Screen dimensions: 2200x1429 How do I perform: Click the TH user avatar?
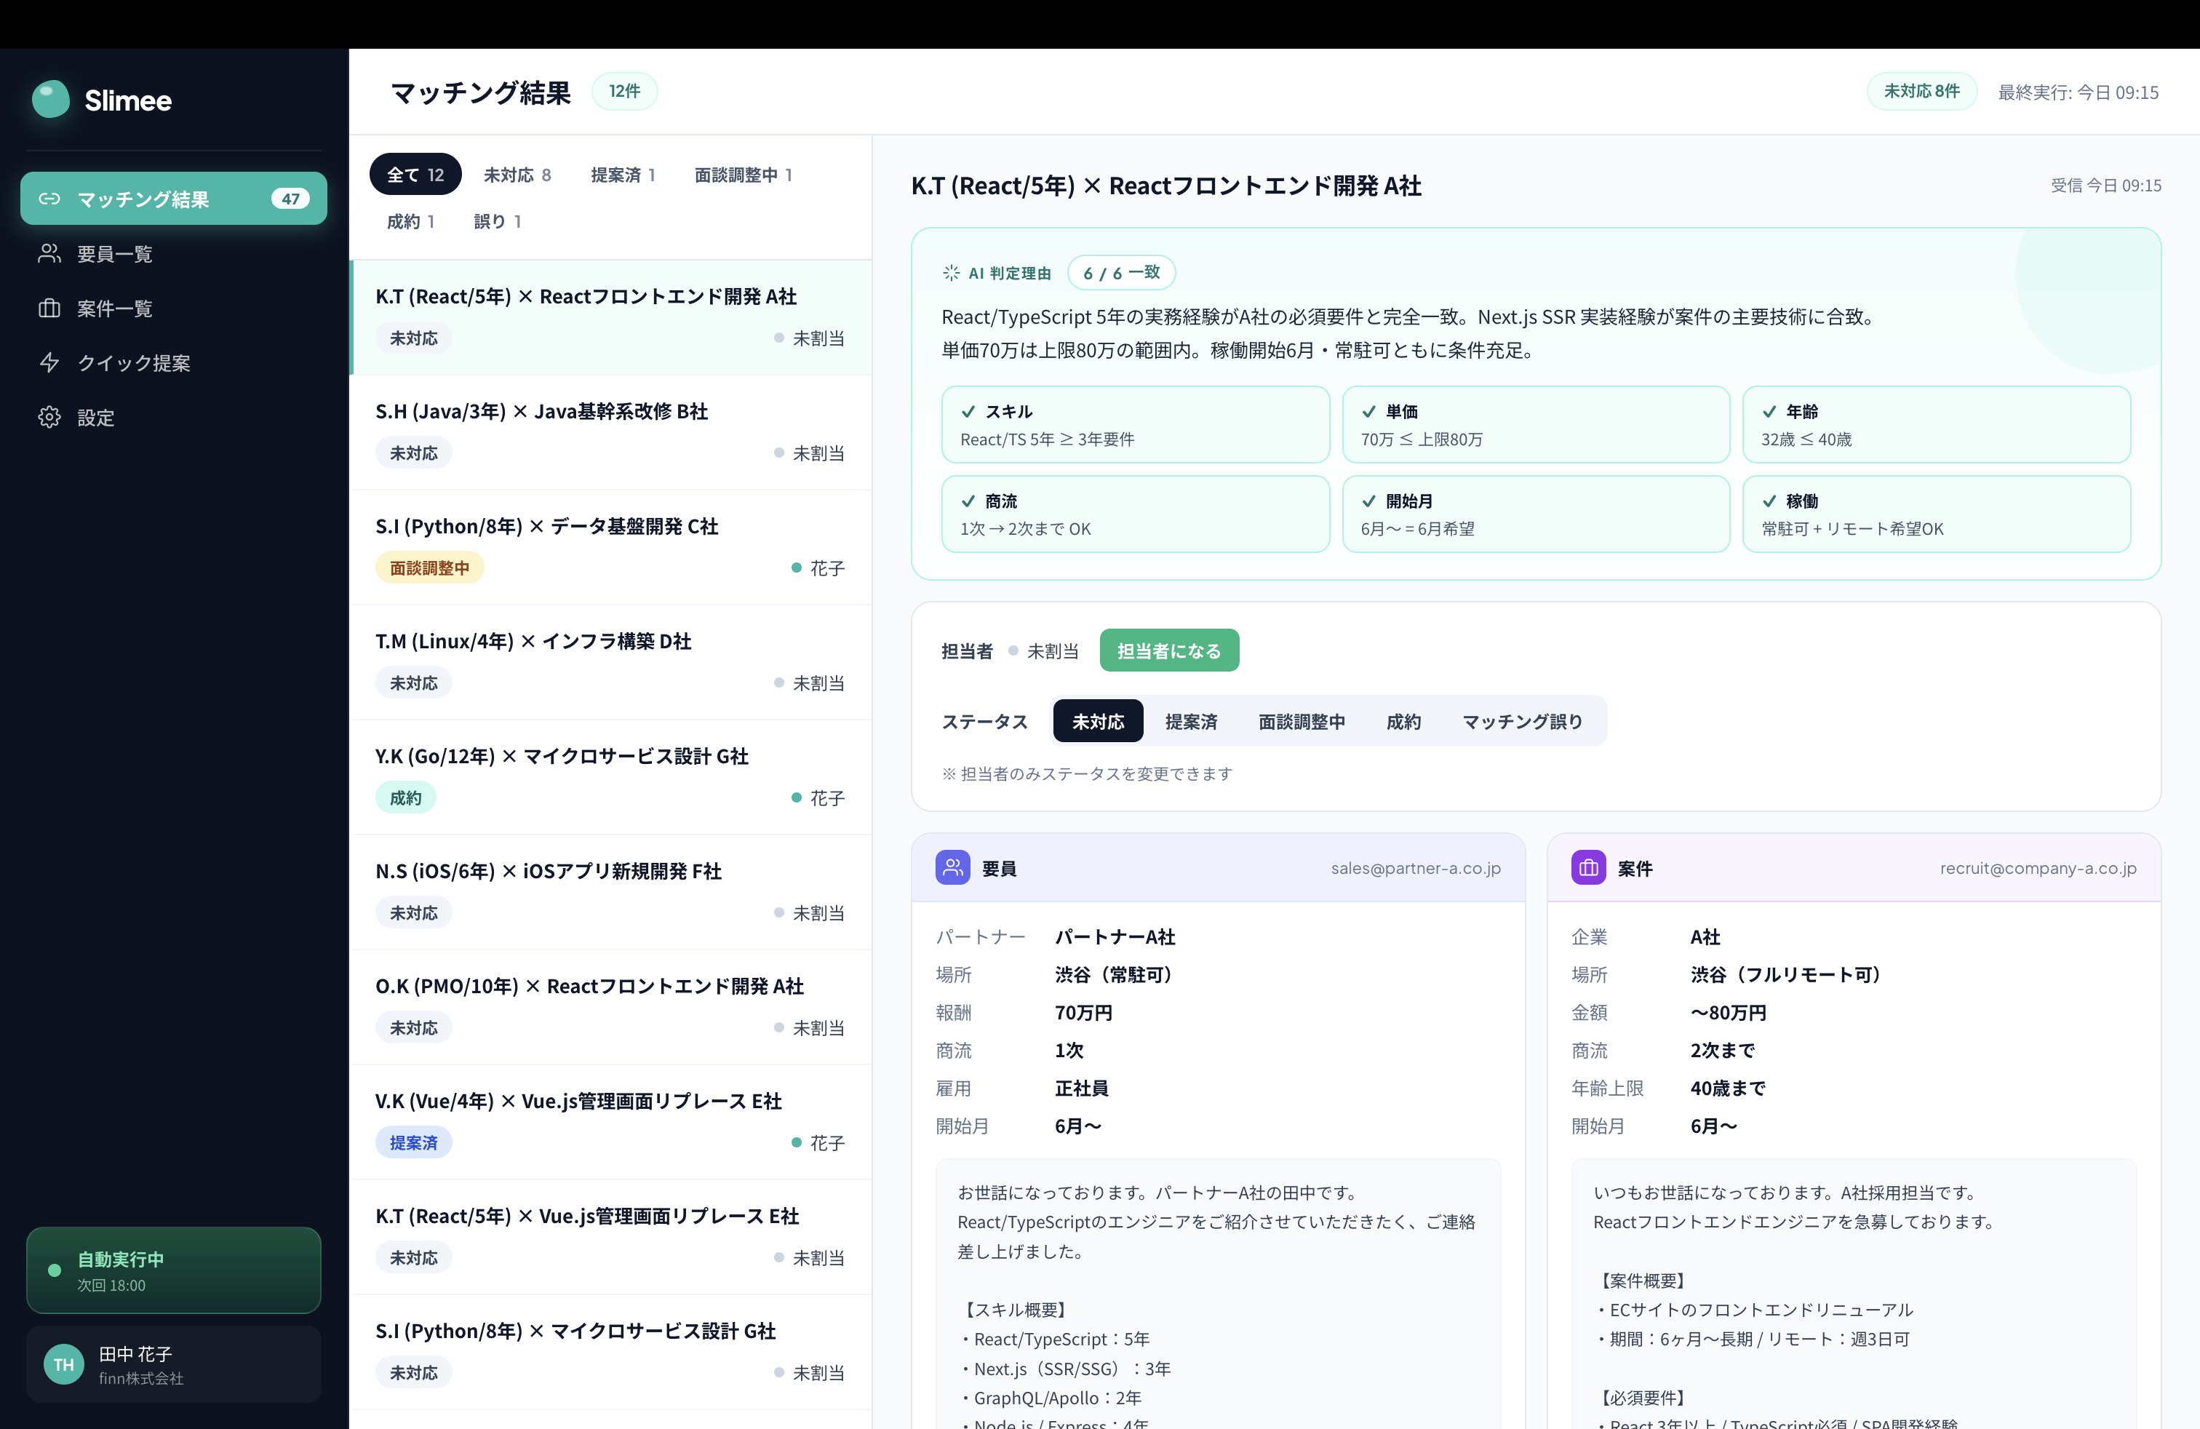[64, 1364]
